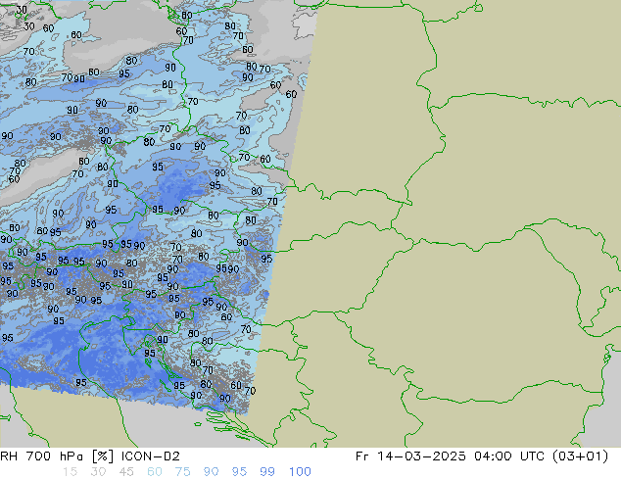Select legend value 15 in color scale

[x=70, y=472]
